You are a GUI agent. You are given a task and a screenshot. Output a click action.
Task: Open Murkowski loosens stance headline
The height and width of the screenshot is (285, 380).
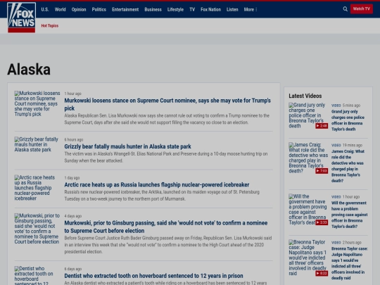(167, 104)
